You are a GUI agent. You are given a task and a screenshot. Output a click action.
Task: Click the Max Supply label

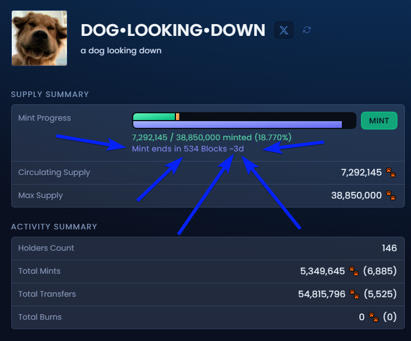click(40, 195)
